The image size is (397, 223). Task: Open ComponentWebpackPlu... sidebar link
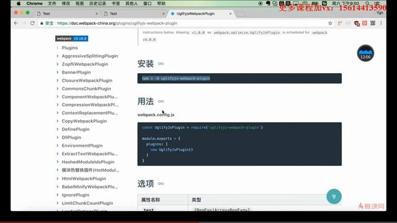tap(89, 97)
